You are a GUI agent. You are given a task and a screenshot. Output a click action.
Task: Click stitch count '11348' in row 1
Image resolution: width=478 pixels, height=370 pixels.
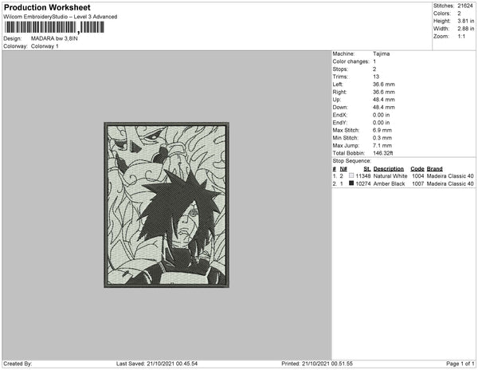(363, 176)
